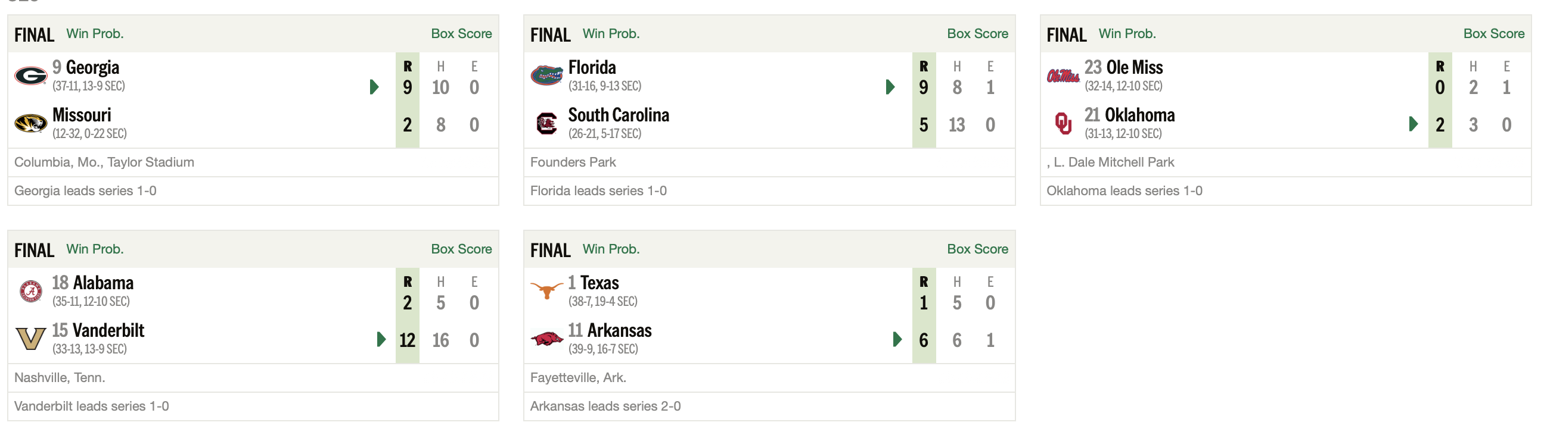
Task: Click the Vanderbilt V logo
Action: point(30,339)
